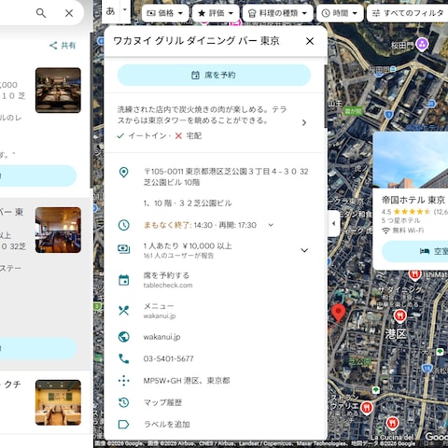Copy address 〒105-0011 東京都港区芝公園
Viewport: 448px width, 448px height.
coord(226,176)
